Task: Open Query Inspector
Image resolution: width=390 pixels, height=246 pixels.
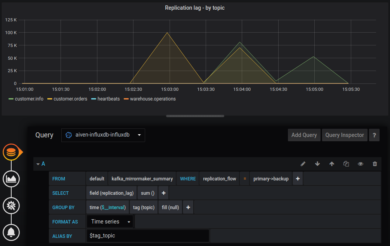Action: point(345,135)
